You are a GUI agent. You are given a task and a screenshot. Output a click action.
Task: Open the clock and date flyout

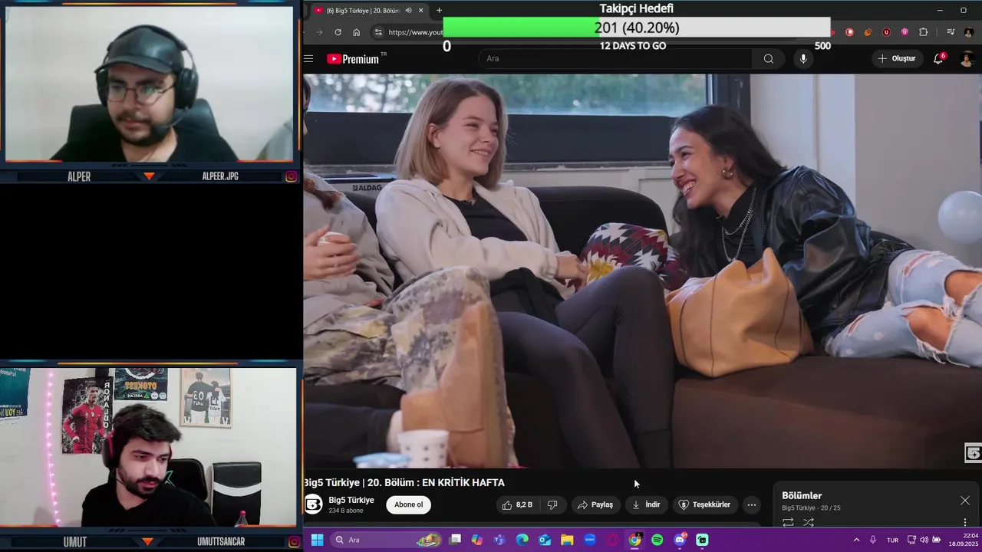[x=965, y=540]
